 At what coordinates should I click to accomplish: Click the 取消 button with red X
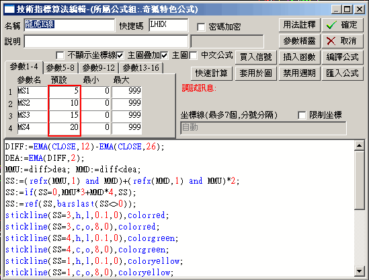[x=342, y=41]
